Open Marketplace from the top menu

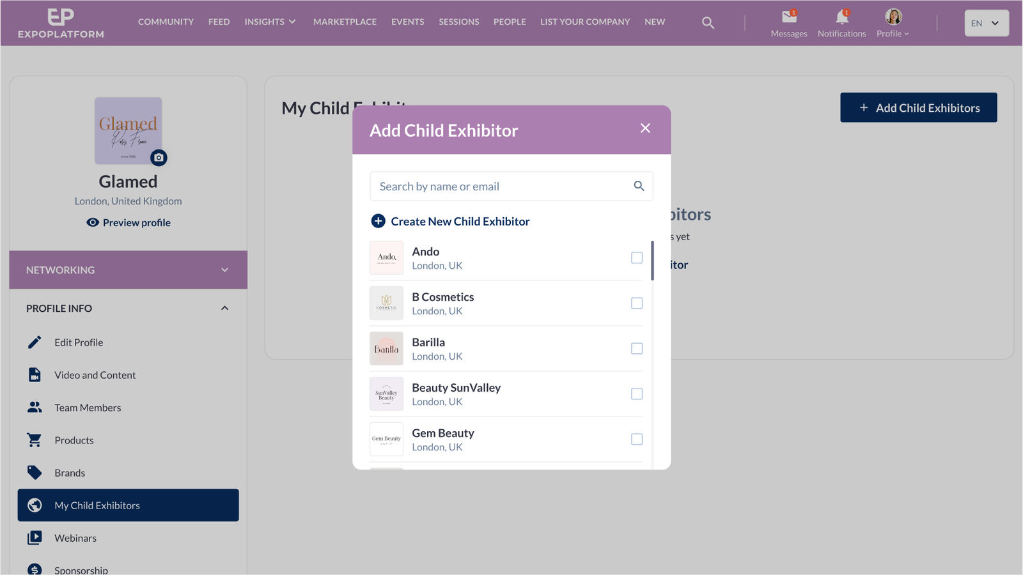pos(345,22)
